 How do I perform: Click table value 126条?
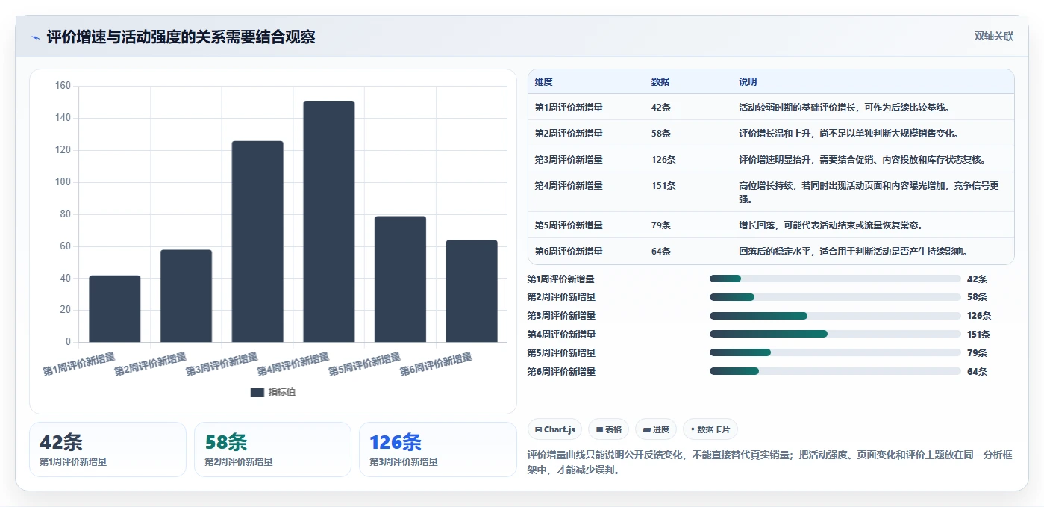(x=663, y=160)
